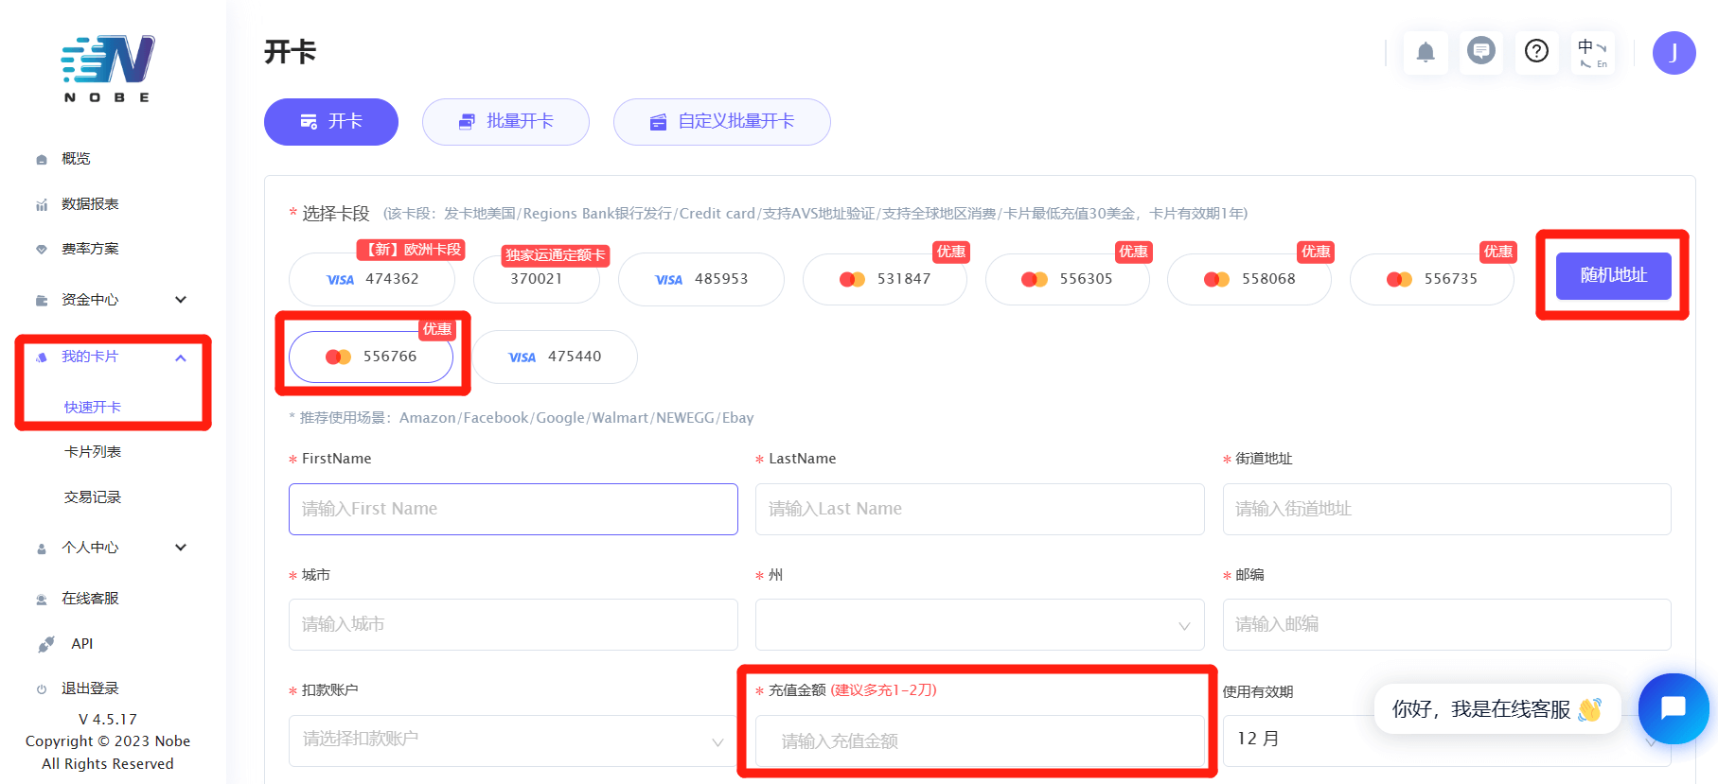Focus the LastName input field
The image size is (1718, 784).
pos(980,509)
